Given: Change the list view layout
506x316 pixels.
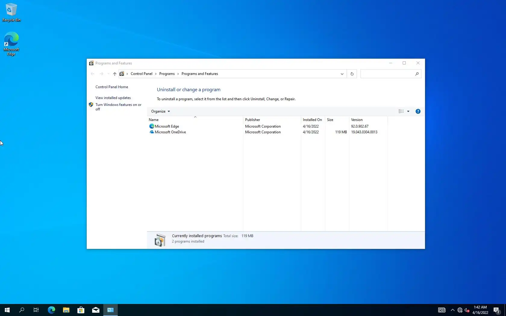Looking at the screenshot, I should pos(401,111).
